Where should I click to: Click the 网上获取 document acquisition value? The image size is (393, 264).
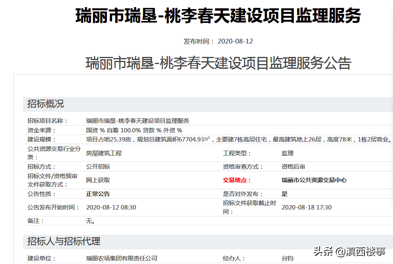pyautogui.click(x=98, y=180)
